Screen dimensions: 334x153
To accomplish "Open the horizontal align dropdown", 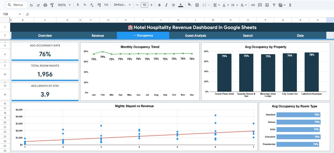I will point(216,5).
